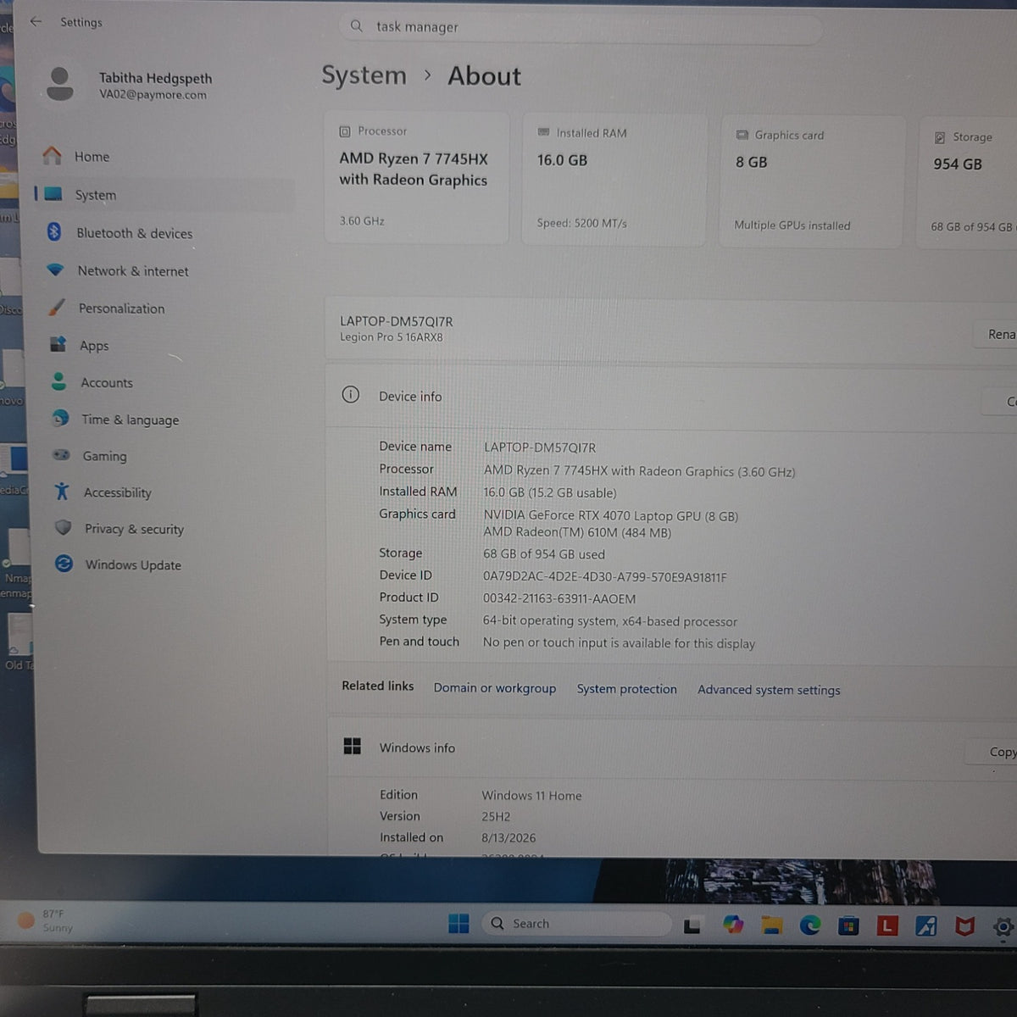Open File Explorer from the taskbar
1017x1017 pixels.
(771, 925)
